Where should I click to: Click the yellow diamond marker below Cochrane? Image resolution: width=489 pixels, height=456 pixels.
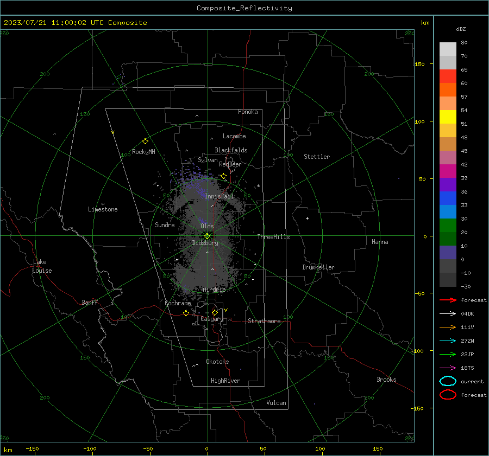186,313
